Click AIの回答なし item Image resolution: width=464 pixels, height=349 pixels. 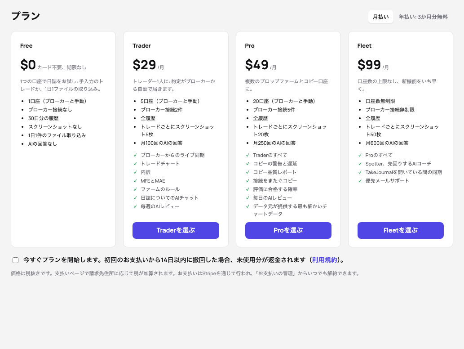pos(42,143)
